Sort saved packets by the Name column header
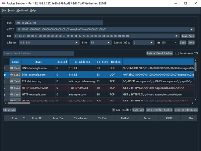 coord(39,62)
